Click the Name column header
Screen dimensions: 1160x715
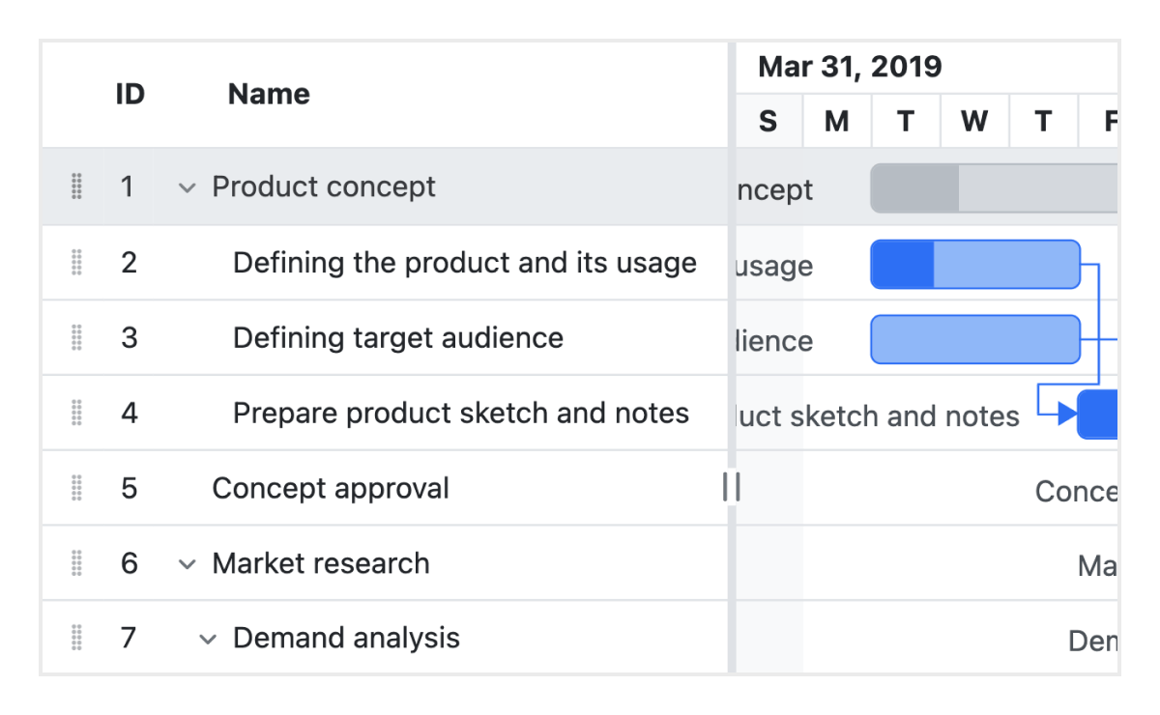[268, 94]
